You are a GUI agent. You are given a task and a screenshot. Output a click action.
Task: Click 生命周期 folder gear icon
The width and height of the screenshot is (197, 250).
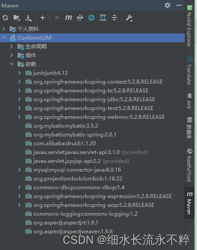[x=21, y=47]
